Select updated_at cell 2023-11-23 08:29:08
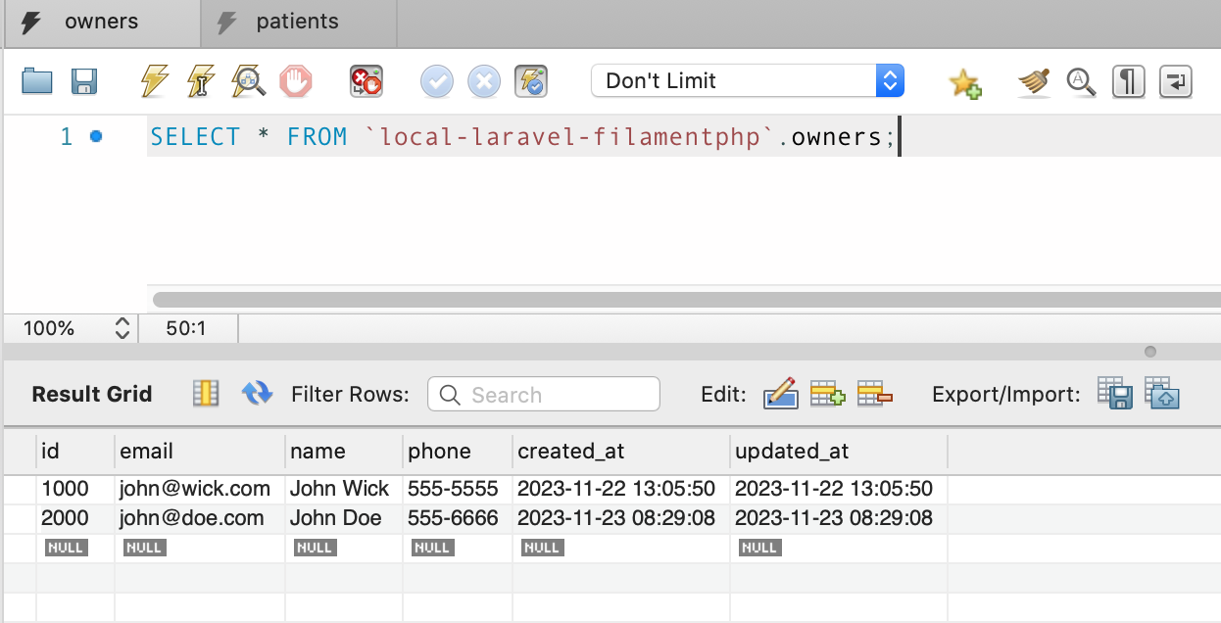Image resolution: width=1221 pixels, height=623 pixels. [839, 518]
